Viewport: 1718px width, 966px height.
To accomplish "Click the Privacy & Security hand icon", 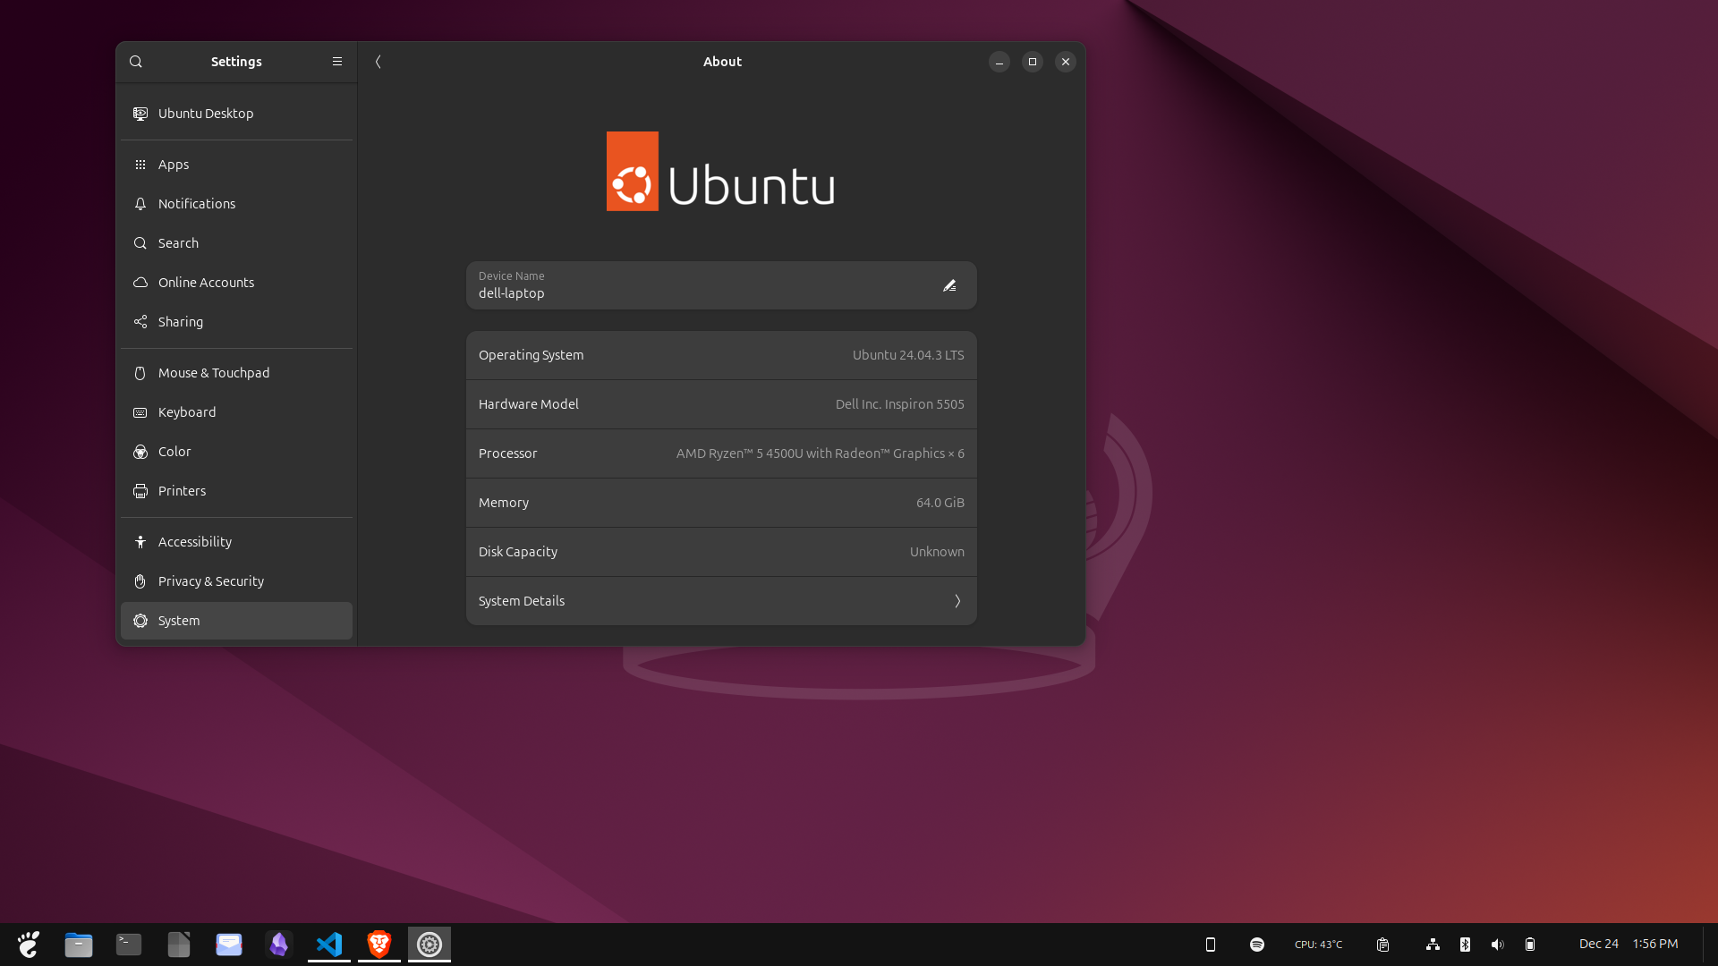I will click(140, 581).
